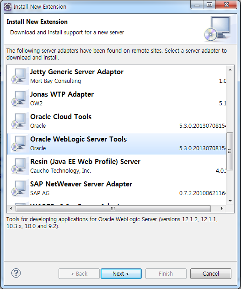The image size is (241, 289).
Task: Close the Install New Extension dialog
Action: 227,5
